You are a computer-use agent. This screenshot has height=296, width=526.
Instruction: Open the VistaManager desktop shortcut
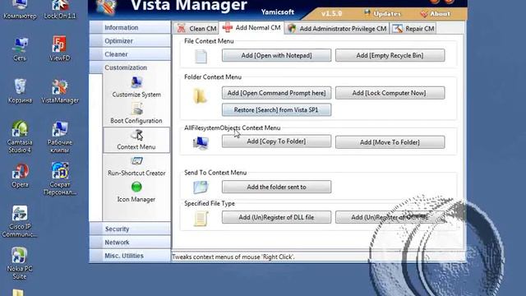point(60,91)
